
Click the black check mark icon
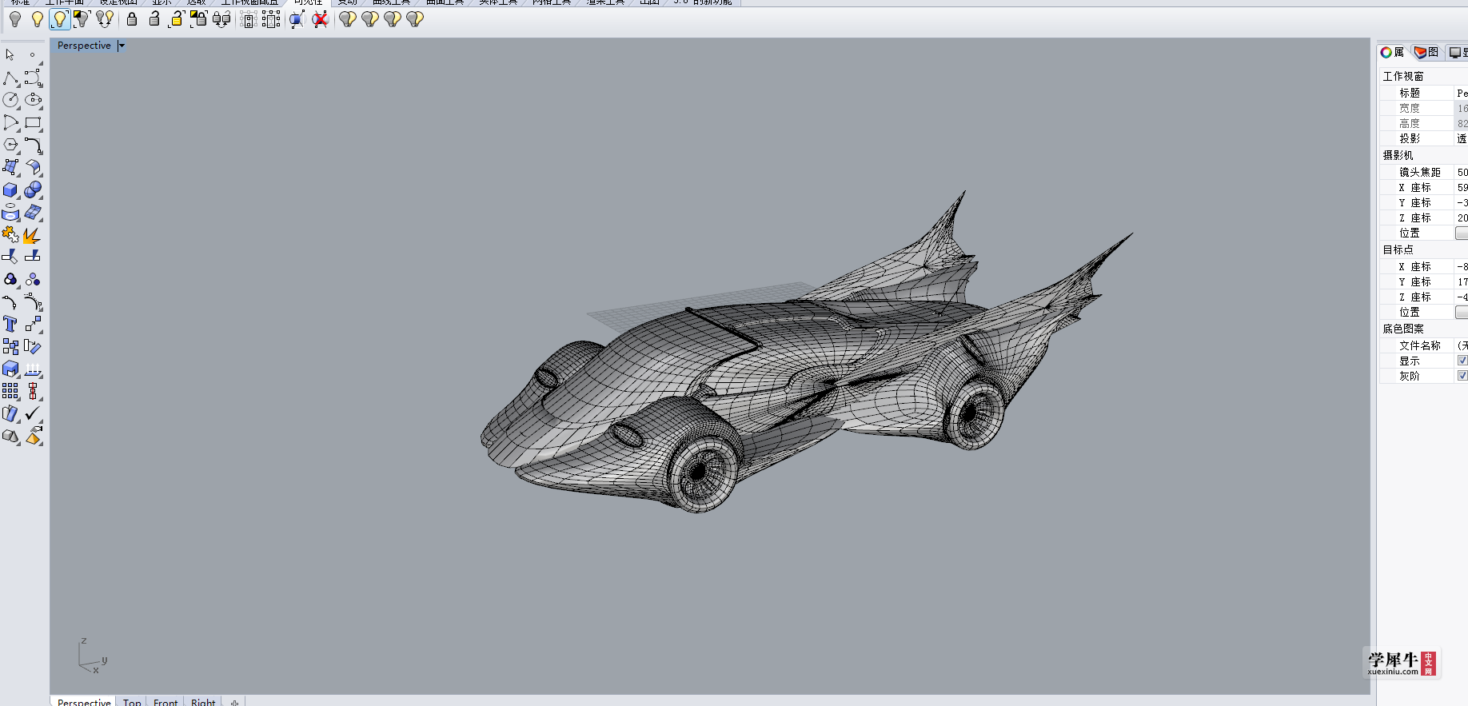33,413
